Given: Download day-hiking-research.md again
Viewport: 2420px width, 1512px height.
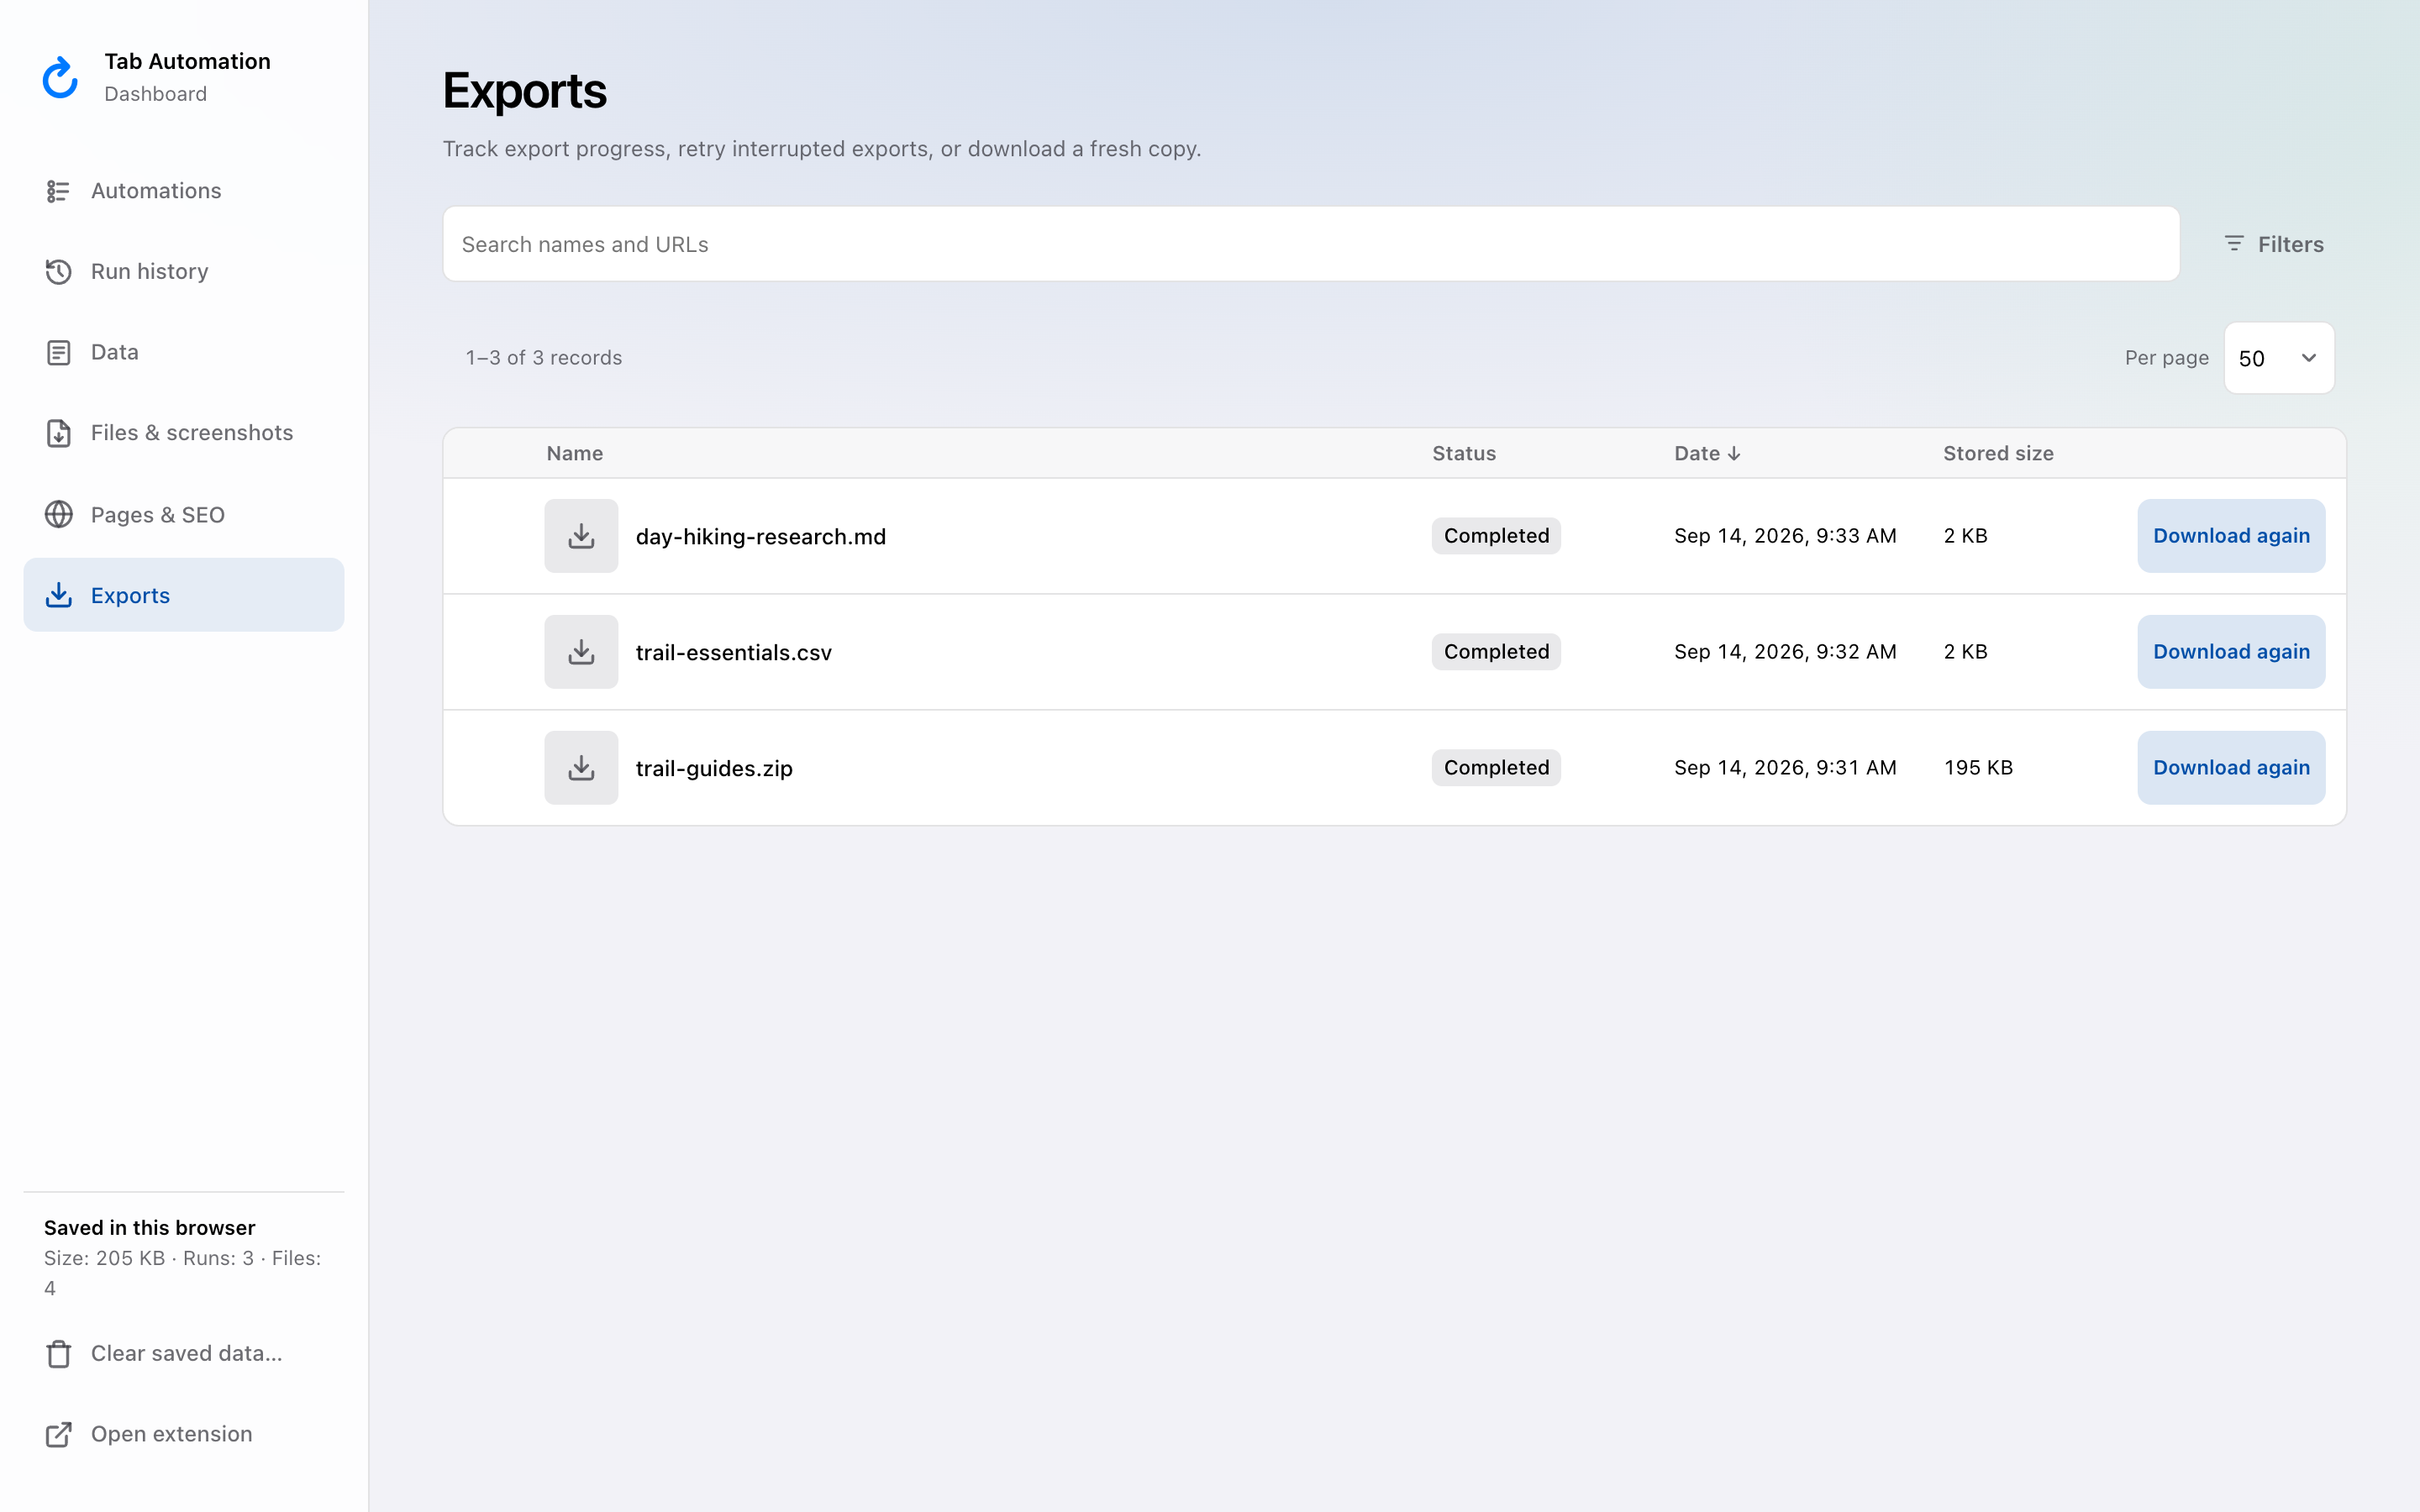Looking at the screenshot, I should click(2231, 536).
